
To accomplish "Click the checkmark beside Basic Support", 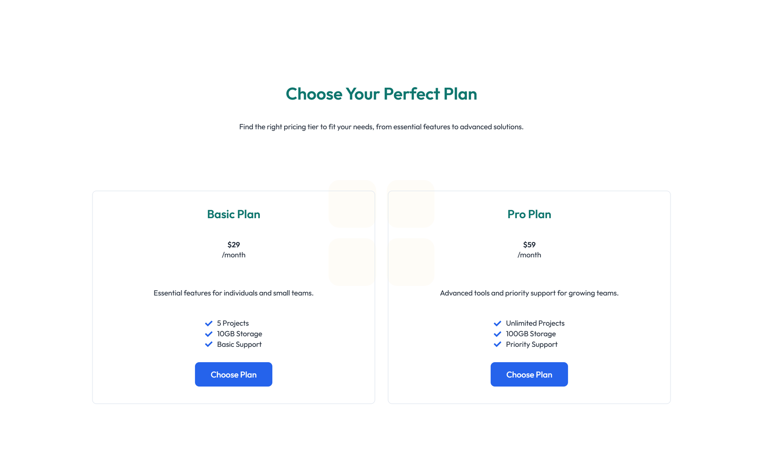I will (x=208, y=344).
